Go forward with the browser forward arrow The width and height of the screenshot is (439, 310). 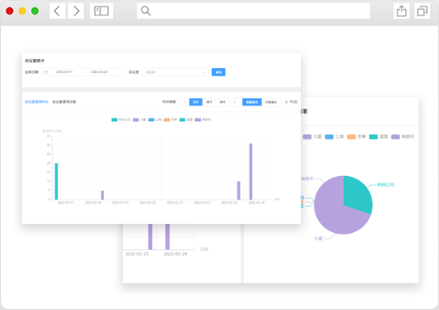[76, 11]
